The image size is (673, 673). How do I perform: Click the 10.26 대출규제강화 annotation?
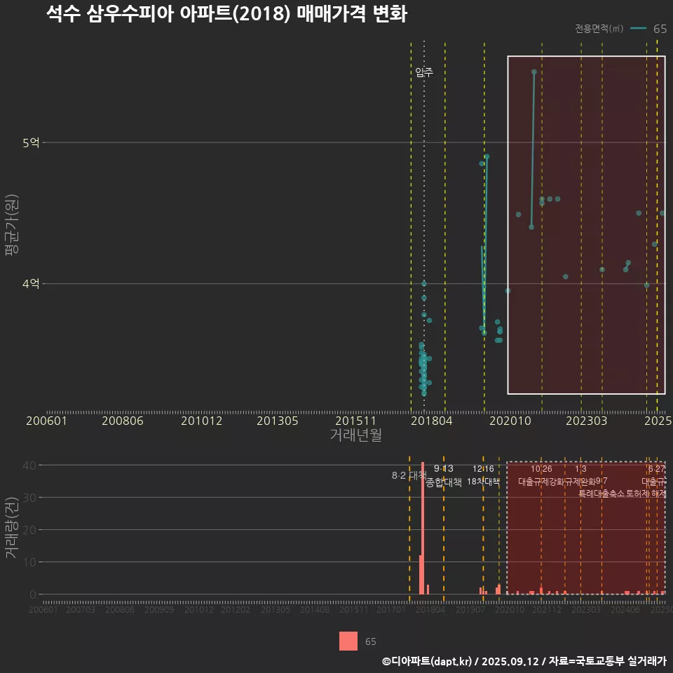tap(541, 475)
